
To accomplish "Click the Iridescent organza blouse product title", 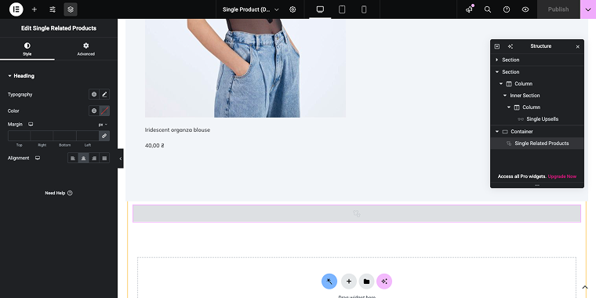I will (177, 130).
